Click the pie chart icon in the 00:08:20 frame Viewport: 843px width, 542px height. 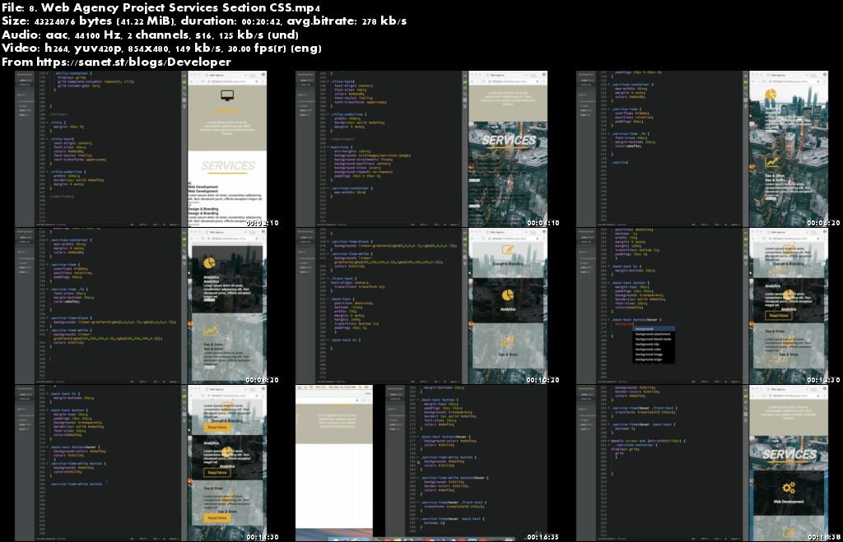(x=209, y=262)
